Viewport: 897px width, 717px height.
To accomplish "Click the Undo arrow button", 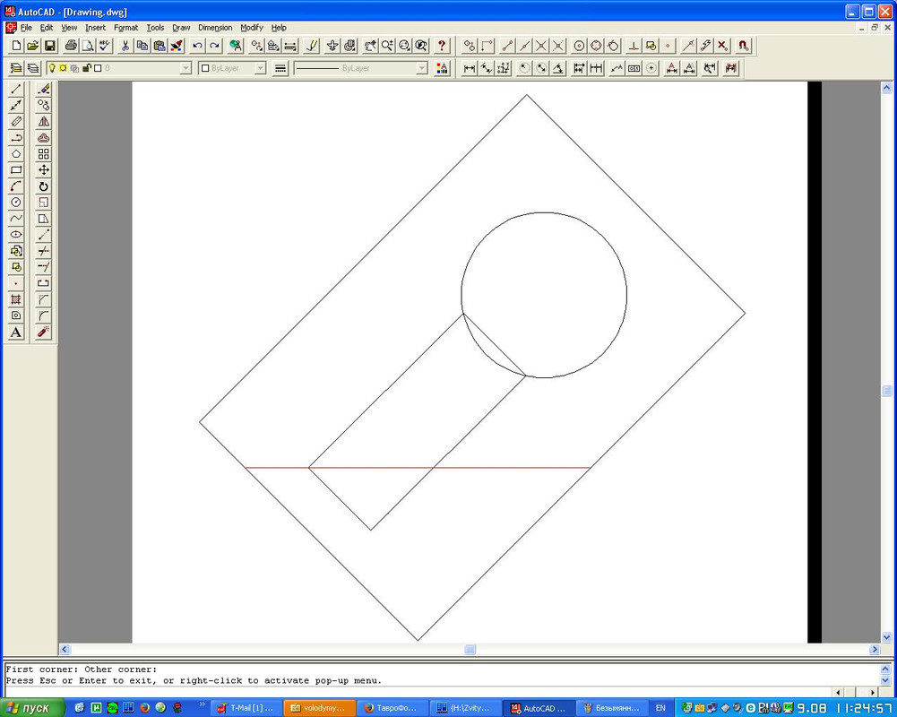I will (x=197, y=46).
